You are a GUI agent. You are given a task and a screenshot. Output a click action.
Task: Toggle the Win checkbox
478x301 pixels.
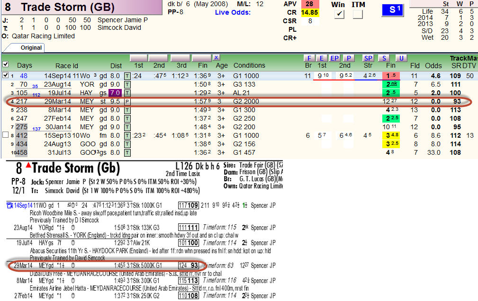pyautogui.click(x=339, y=14)
